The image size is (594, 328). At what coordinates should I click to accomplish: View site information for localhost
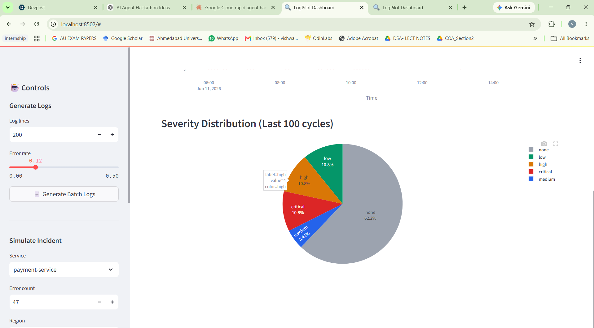pos(54,24)
